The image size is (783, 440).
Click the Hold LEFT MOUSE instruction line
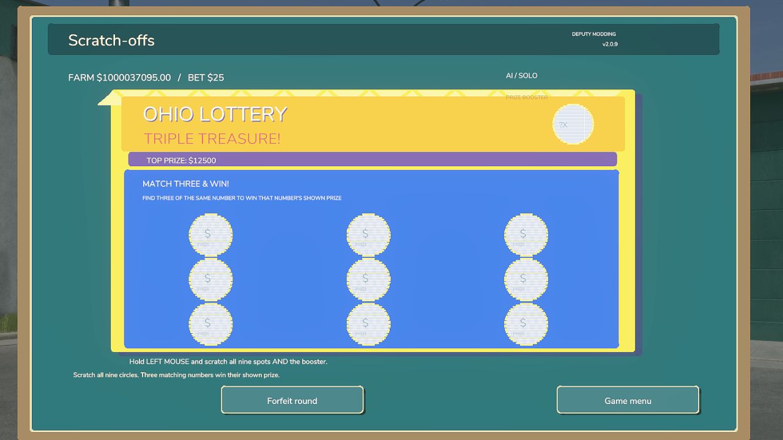click(228, 362)
